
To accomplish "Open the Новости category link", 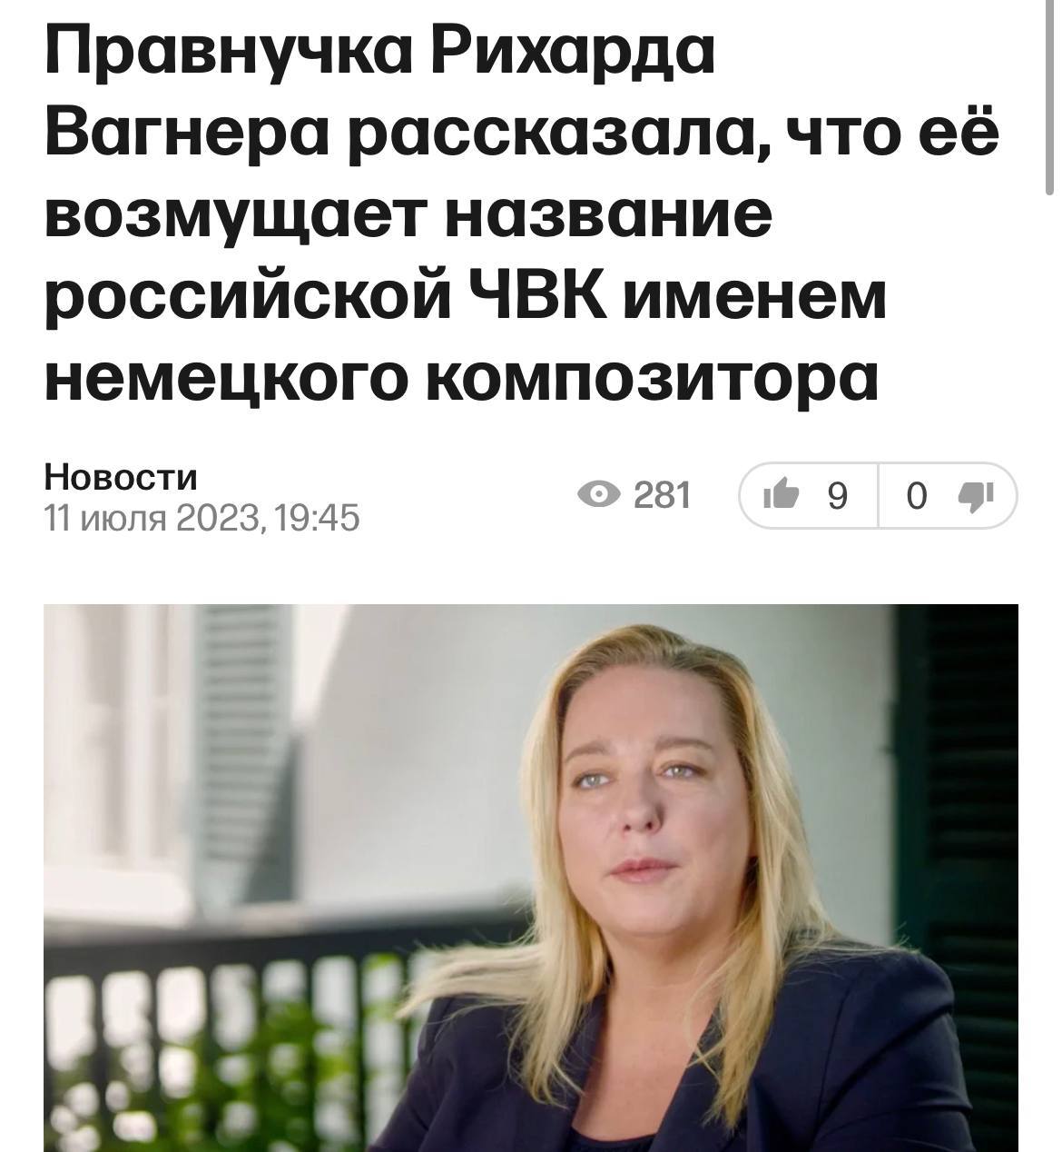I will point(121,477).
